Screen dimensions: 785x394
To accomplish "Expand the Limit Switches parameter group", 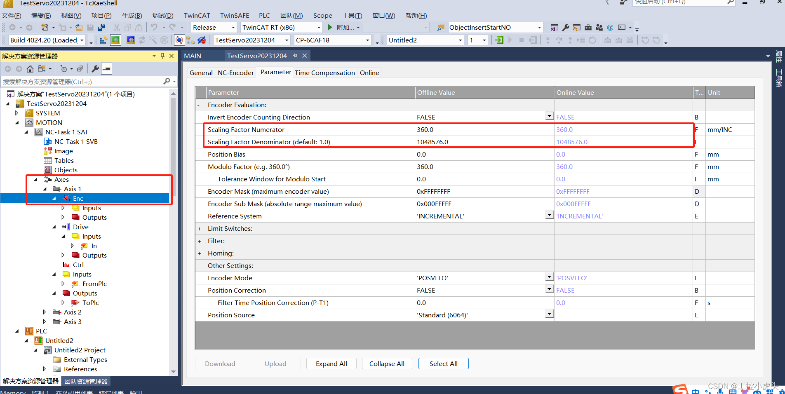I will [200, 229].
